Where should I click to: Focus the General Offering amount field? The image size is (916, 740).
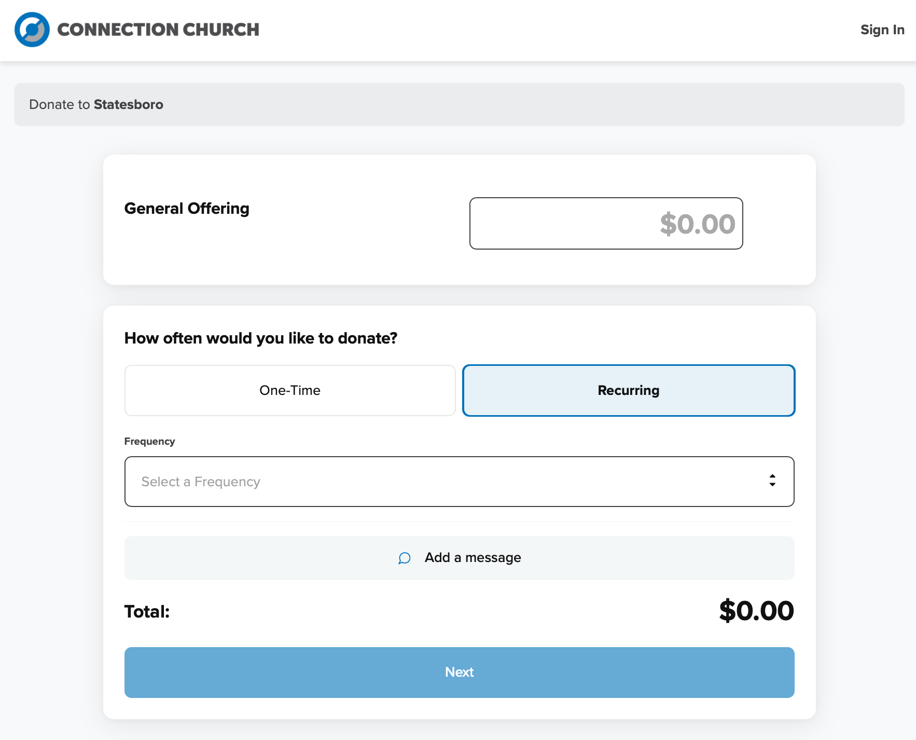click(x=606, y=224)
